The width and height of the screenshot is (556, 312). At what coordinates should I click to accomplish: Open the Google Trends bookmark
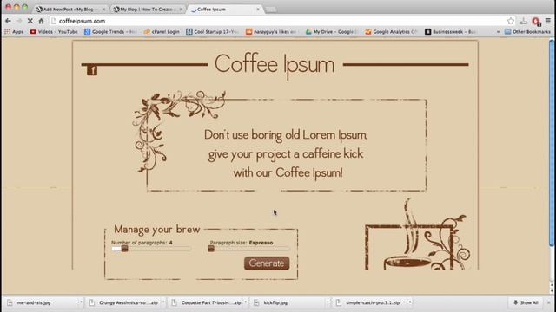tap(110, 32)
